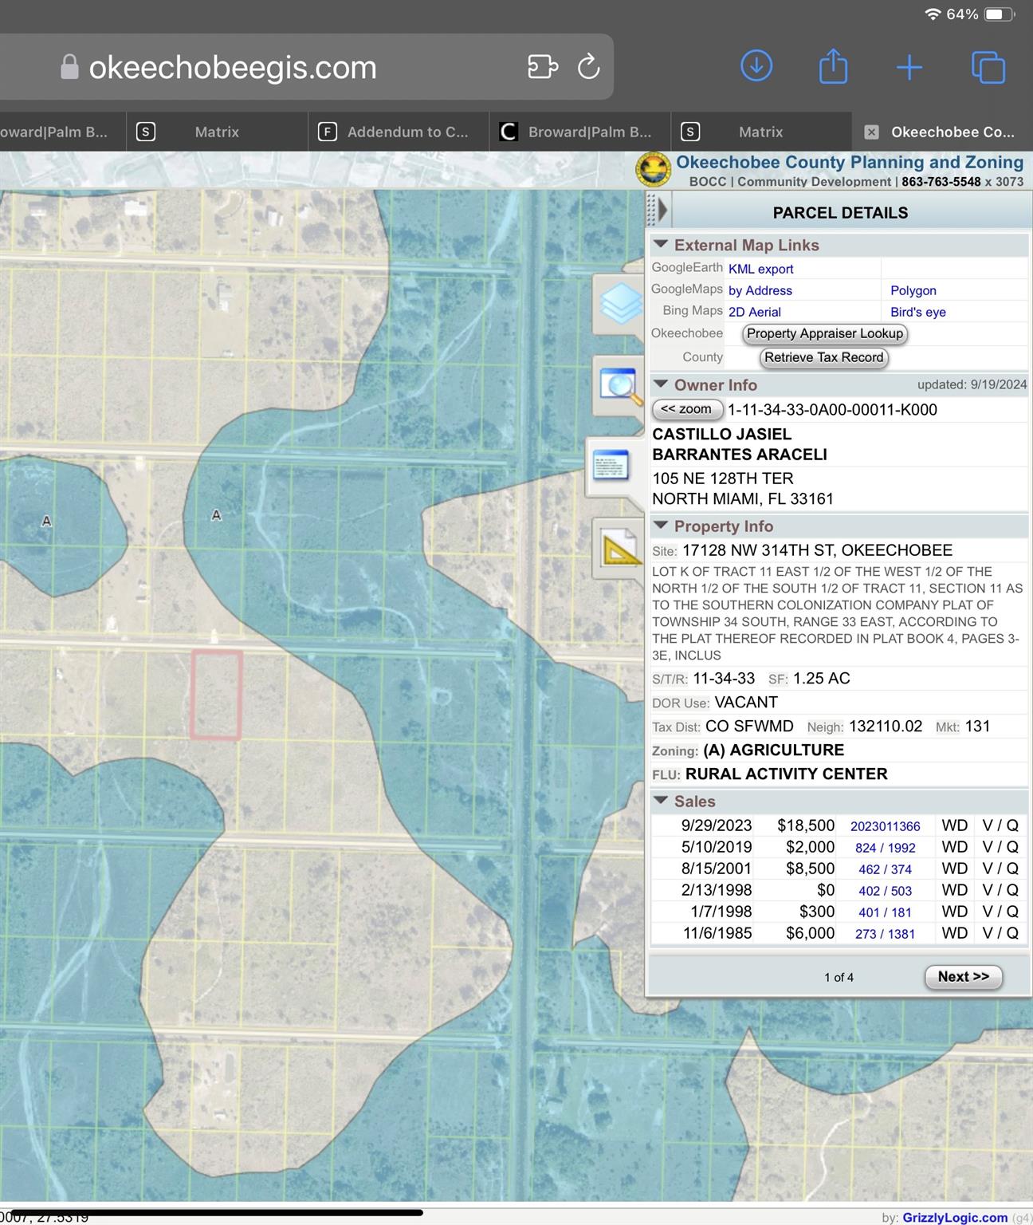Viewport: 1033px width, 1225px height.
Task: Go to the Next parcel result
Action: point(963,977)
